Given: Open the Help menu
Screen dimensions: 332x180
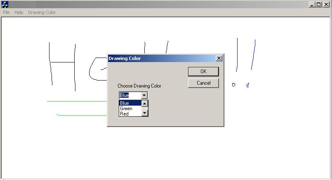Looking at the screenshot, I should [19, 12].
